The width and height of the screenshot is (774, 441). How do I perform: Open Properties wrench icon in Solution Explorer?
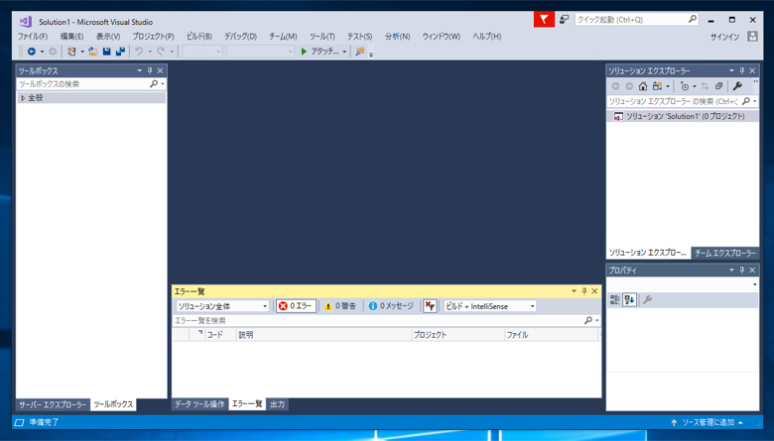coord(737,86)
